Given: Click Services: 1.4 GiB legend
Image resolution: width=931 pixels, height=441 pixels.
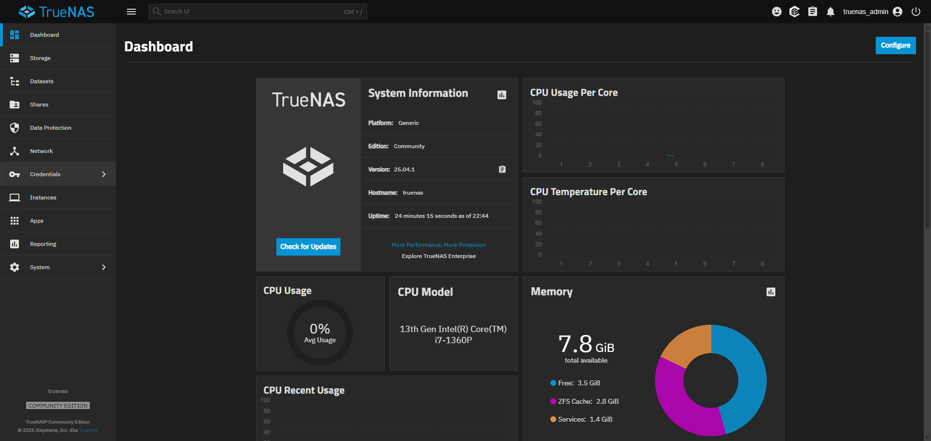Looking at the screenshot, I should (x=581, y=419).
